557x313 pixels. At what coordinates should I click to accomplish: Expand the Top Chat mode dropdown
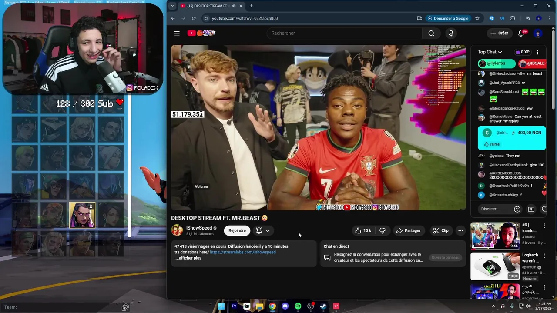(x=490, y=52)
